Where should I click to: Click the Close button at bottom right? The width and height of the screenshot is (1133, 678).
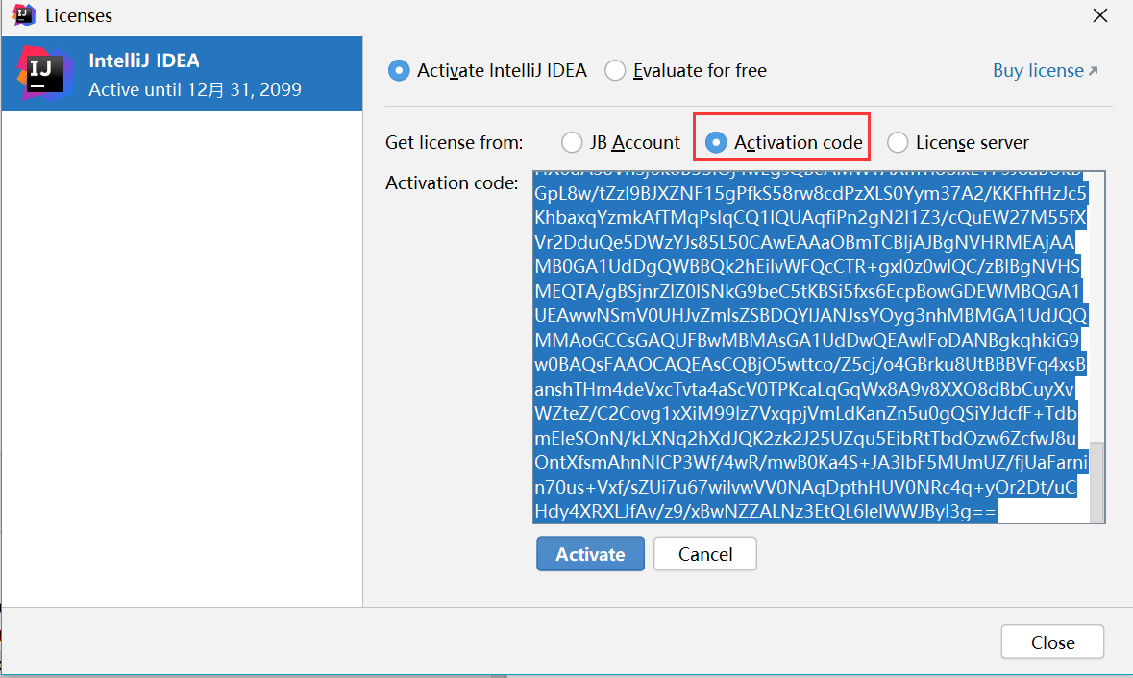[x=1052, y=642]
